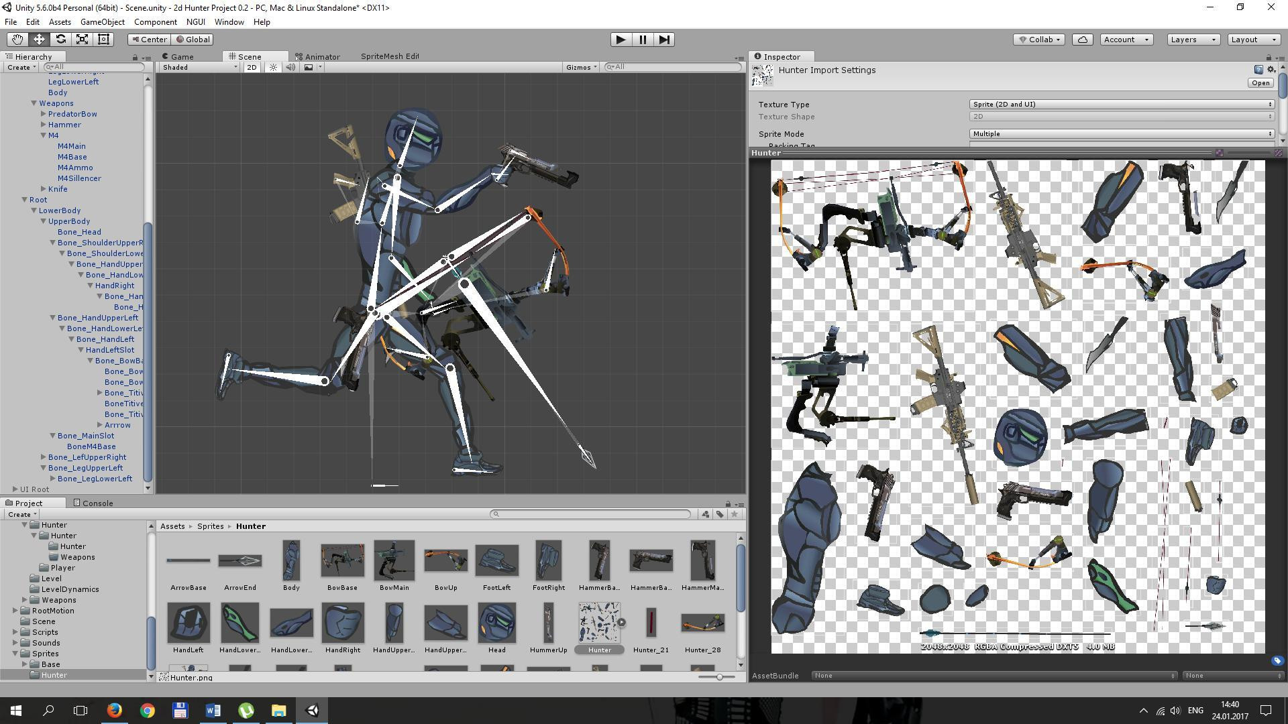
Task: Select the Rect transform tool
Action: coord(103,40)
